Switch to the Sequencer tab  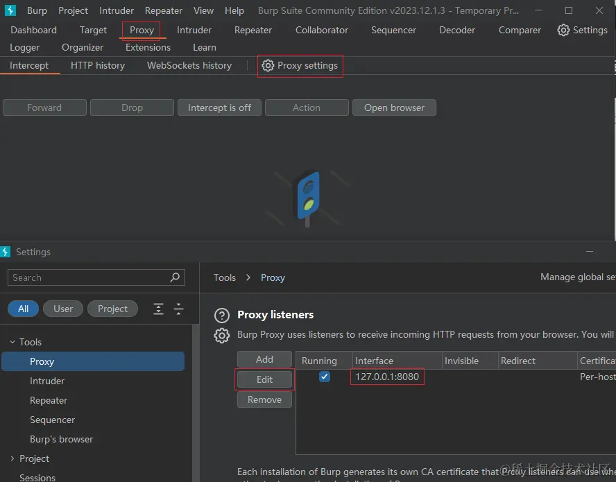393,31
